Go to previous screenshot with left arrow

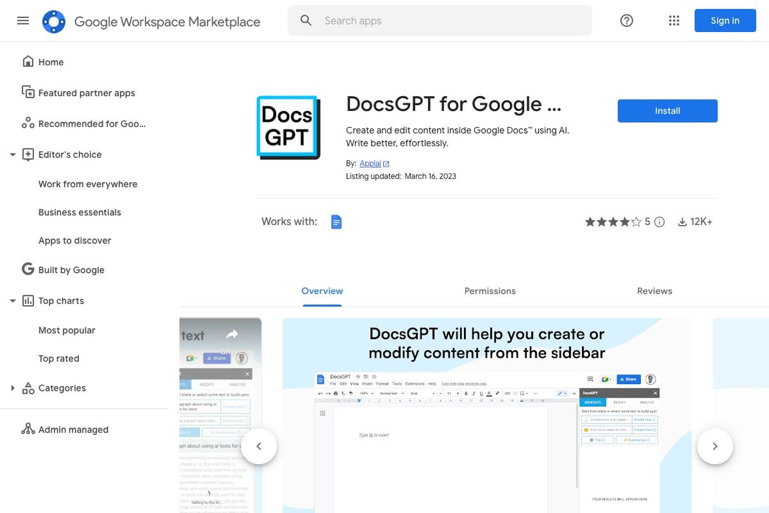(258, 446)
